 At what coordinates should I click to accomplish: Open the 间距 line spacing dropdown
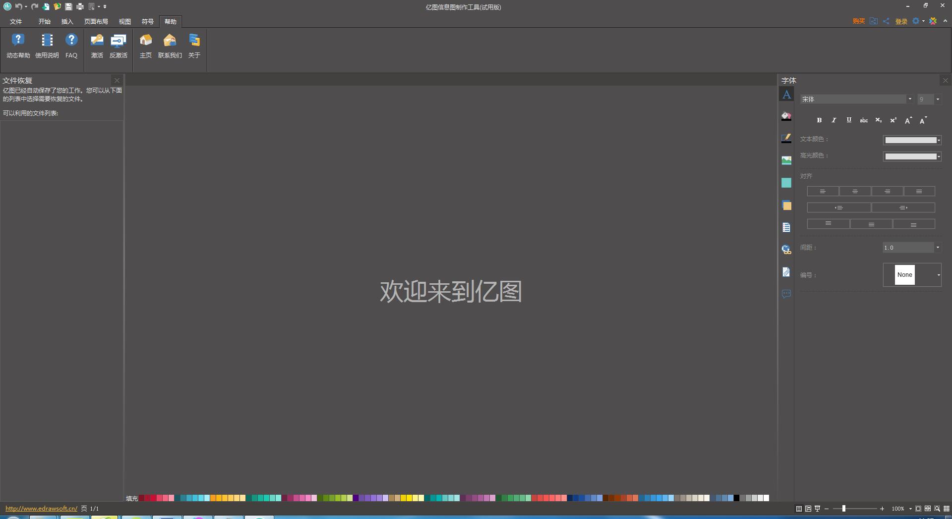[x=938, y=248]
